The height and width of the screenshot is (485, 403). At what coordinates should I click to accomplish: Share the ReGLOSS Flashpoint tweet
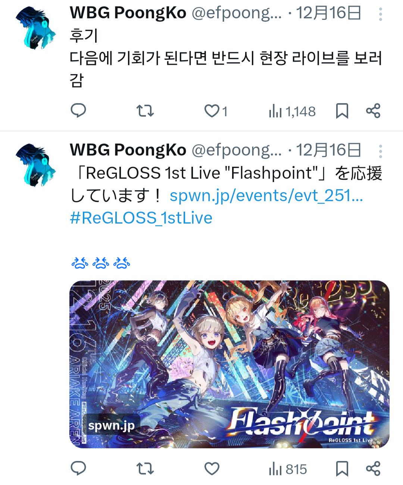[x=373, y=469]
